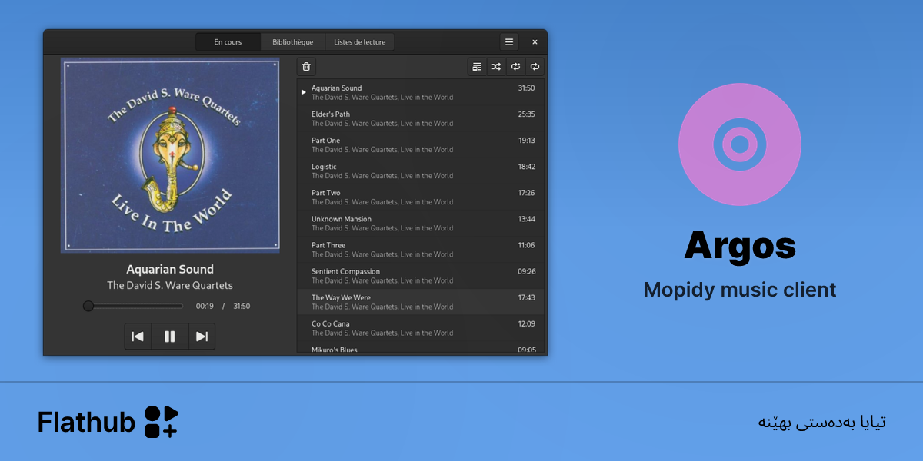
Task: Select the Aquarian Sound row in the tracklist
Action: coord(421,92)
